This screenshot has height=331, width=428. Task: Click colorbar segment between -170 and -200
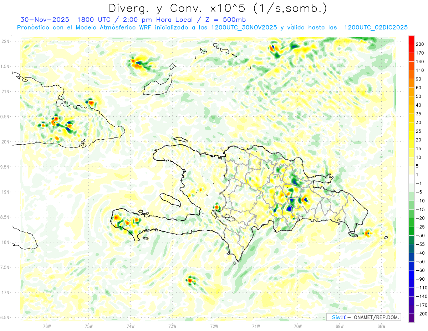(x=411, y=310)
